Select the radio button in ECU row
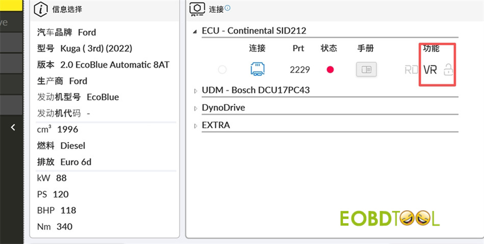The image size is (484, 244). (x=222, y=69)
